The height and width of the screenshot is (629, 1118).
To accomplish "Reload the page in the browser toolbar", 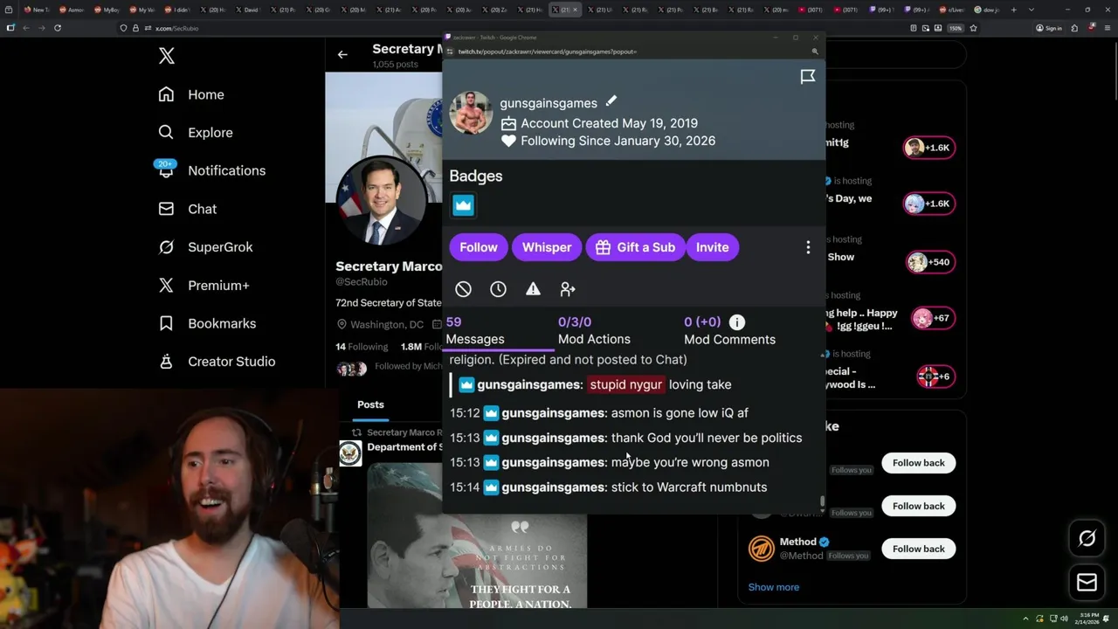I will click(58, 28).
